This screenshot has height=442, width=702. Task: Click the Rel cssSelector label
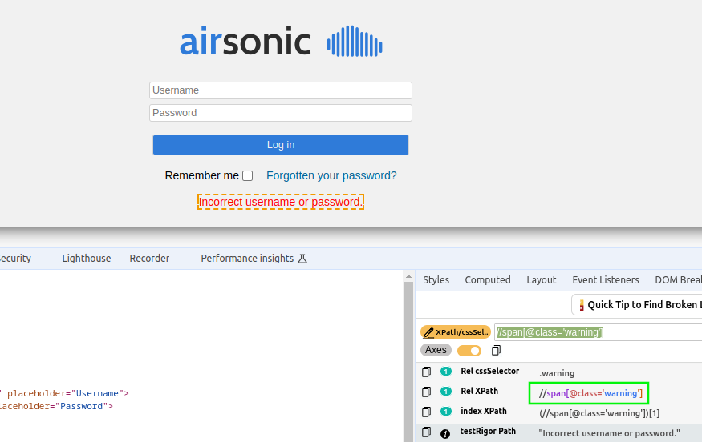pyautogui.click(x=489, y=371)
